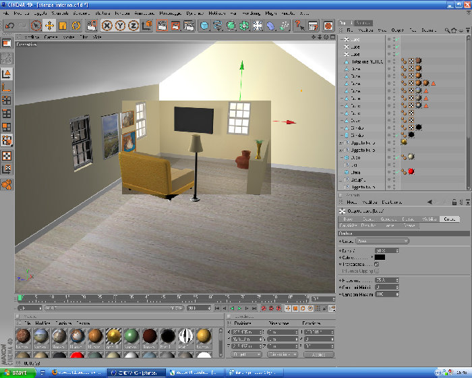Open the NURBS objects icon
The height and width of the screenshot is (378, 472).
(231, 26)
